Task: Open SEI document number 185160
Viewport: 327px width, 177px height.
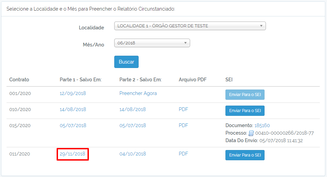Action: 262,125
